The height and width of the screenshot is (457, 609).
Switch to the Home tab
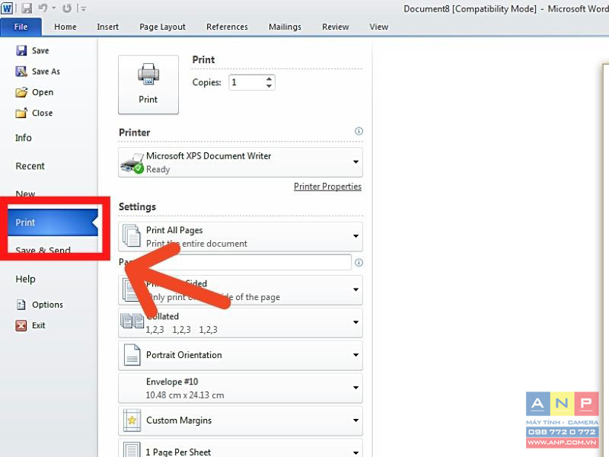tap(65, 27)
